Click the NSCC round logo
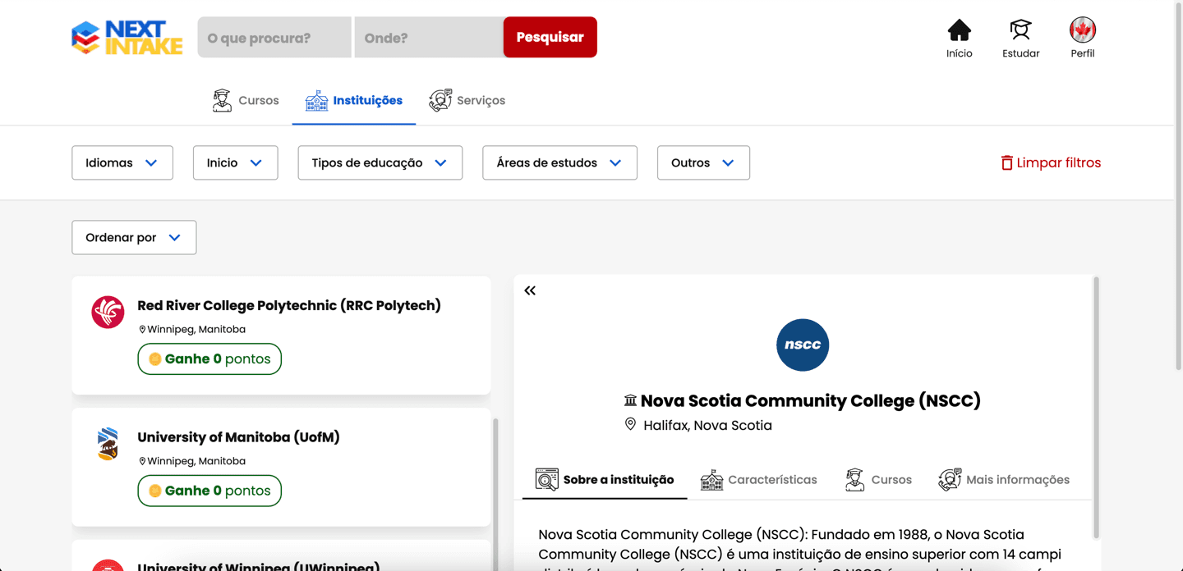Image resolution: width=1183 pixels, height=571 pixels. pyautogui.click(x=803, y=345)
